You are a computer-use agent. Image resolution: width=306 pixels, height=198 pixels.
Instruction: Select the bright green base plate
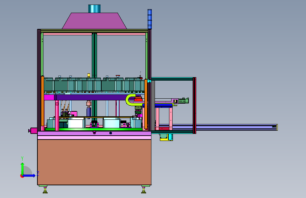[x=93, y=129]
